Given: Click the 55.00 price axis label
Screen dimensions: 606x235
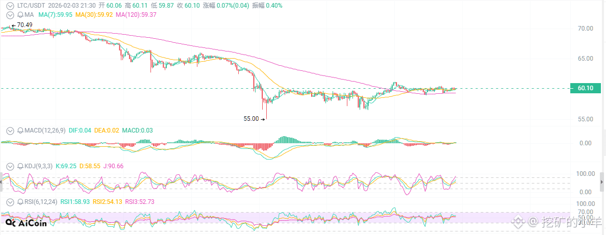Looking at the screenshot, I should click(x=585, y=119).
